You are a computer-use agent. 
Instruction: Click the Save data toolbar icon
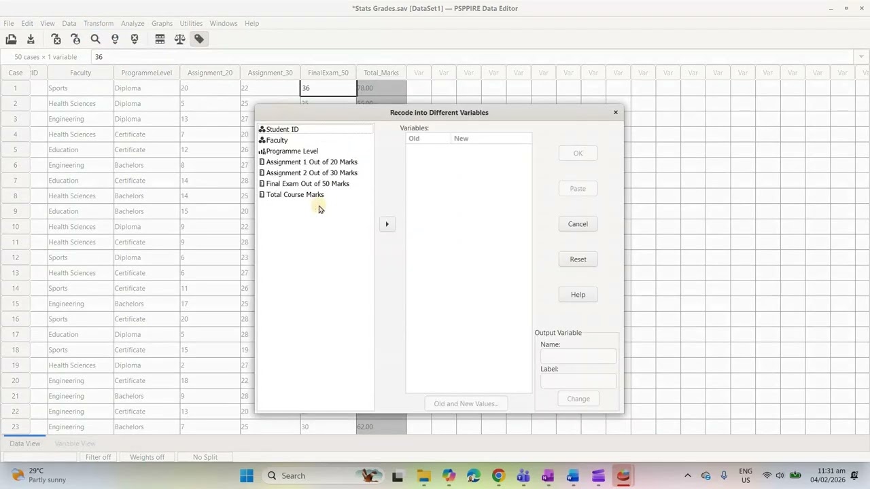(x=31, y=39)
